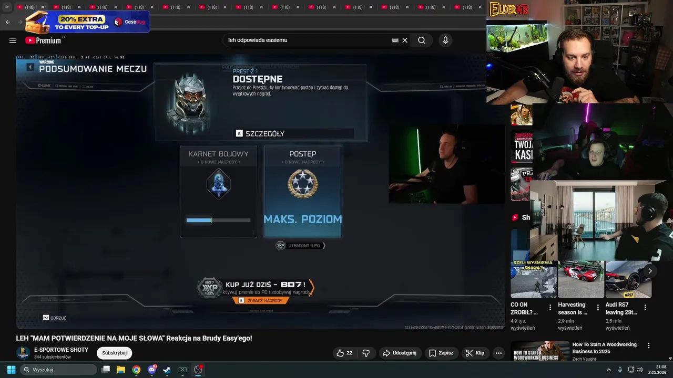The width and height of the screenshot is (673, 378).
Task: Open OBS Studio icon on taskbar
Action: click(x=198, y=370)
